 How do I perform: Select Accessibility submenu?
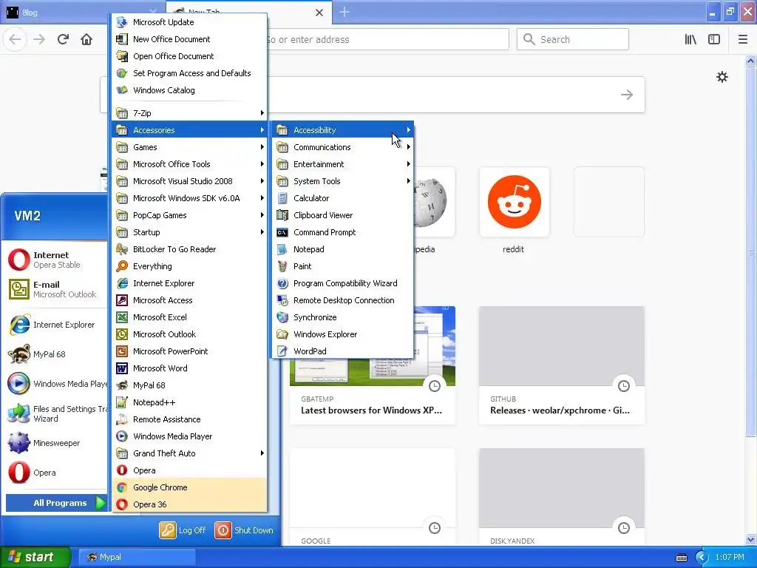(x=343, y=130)
